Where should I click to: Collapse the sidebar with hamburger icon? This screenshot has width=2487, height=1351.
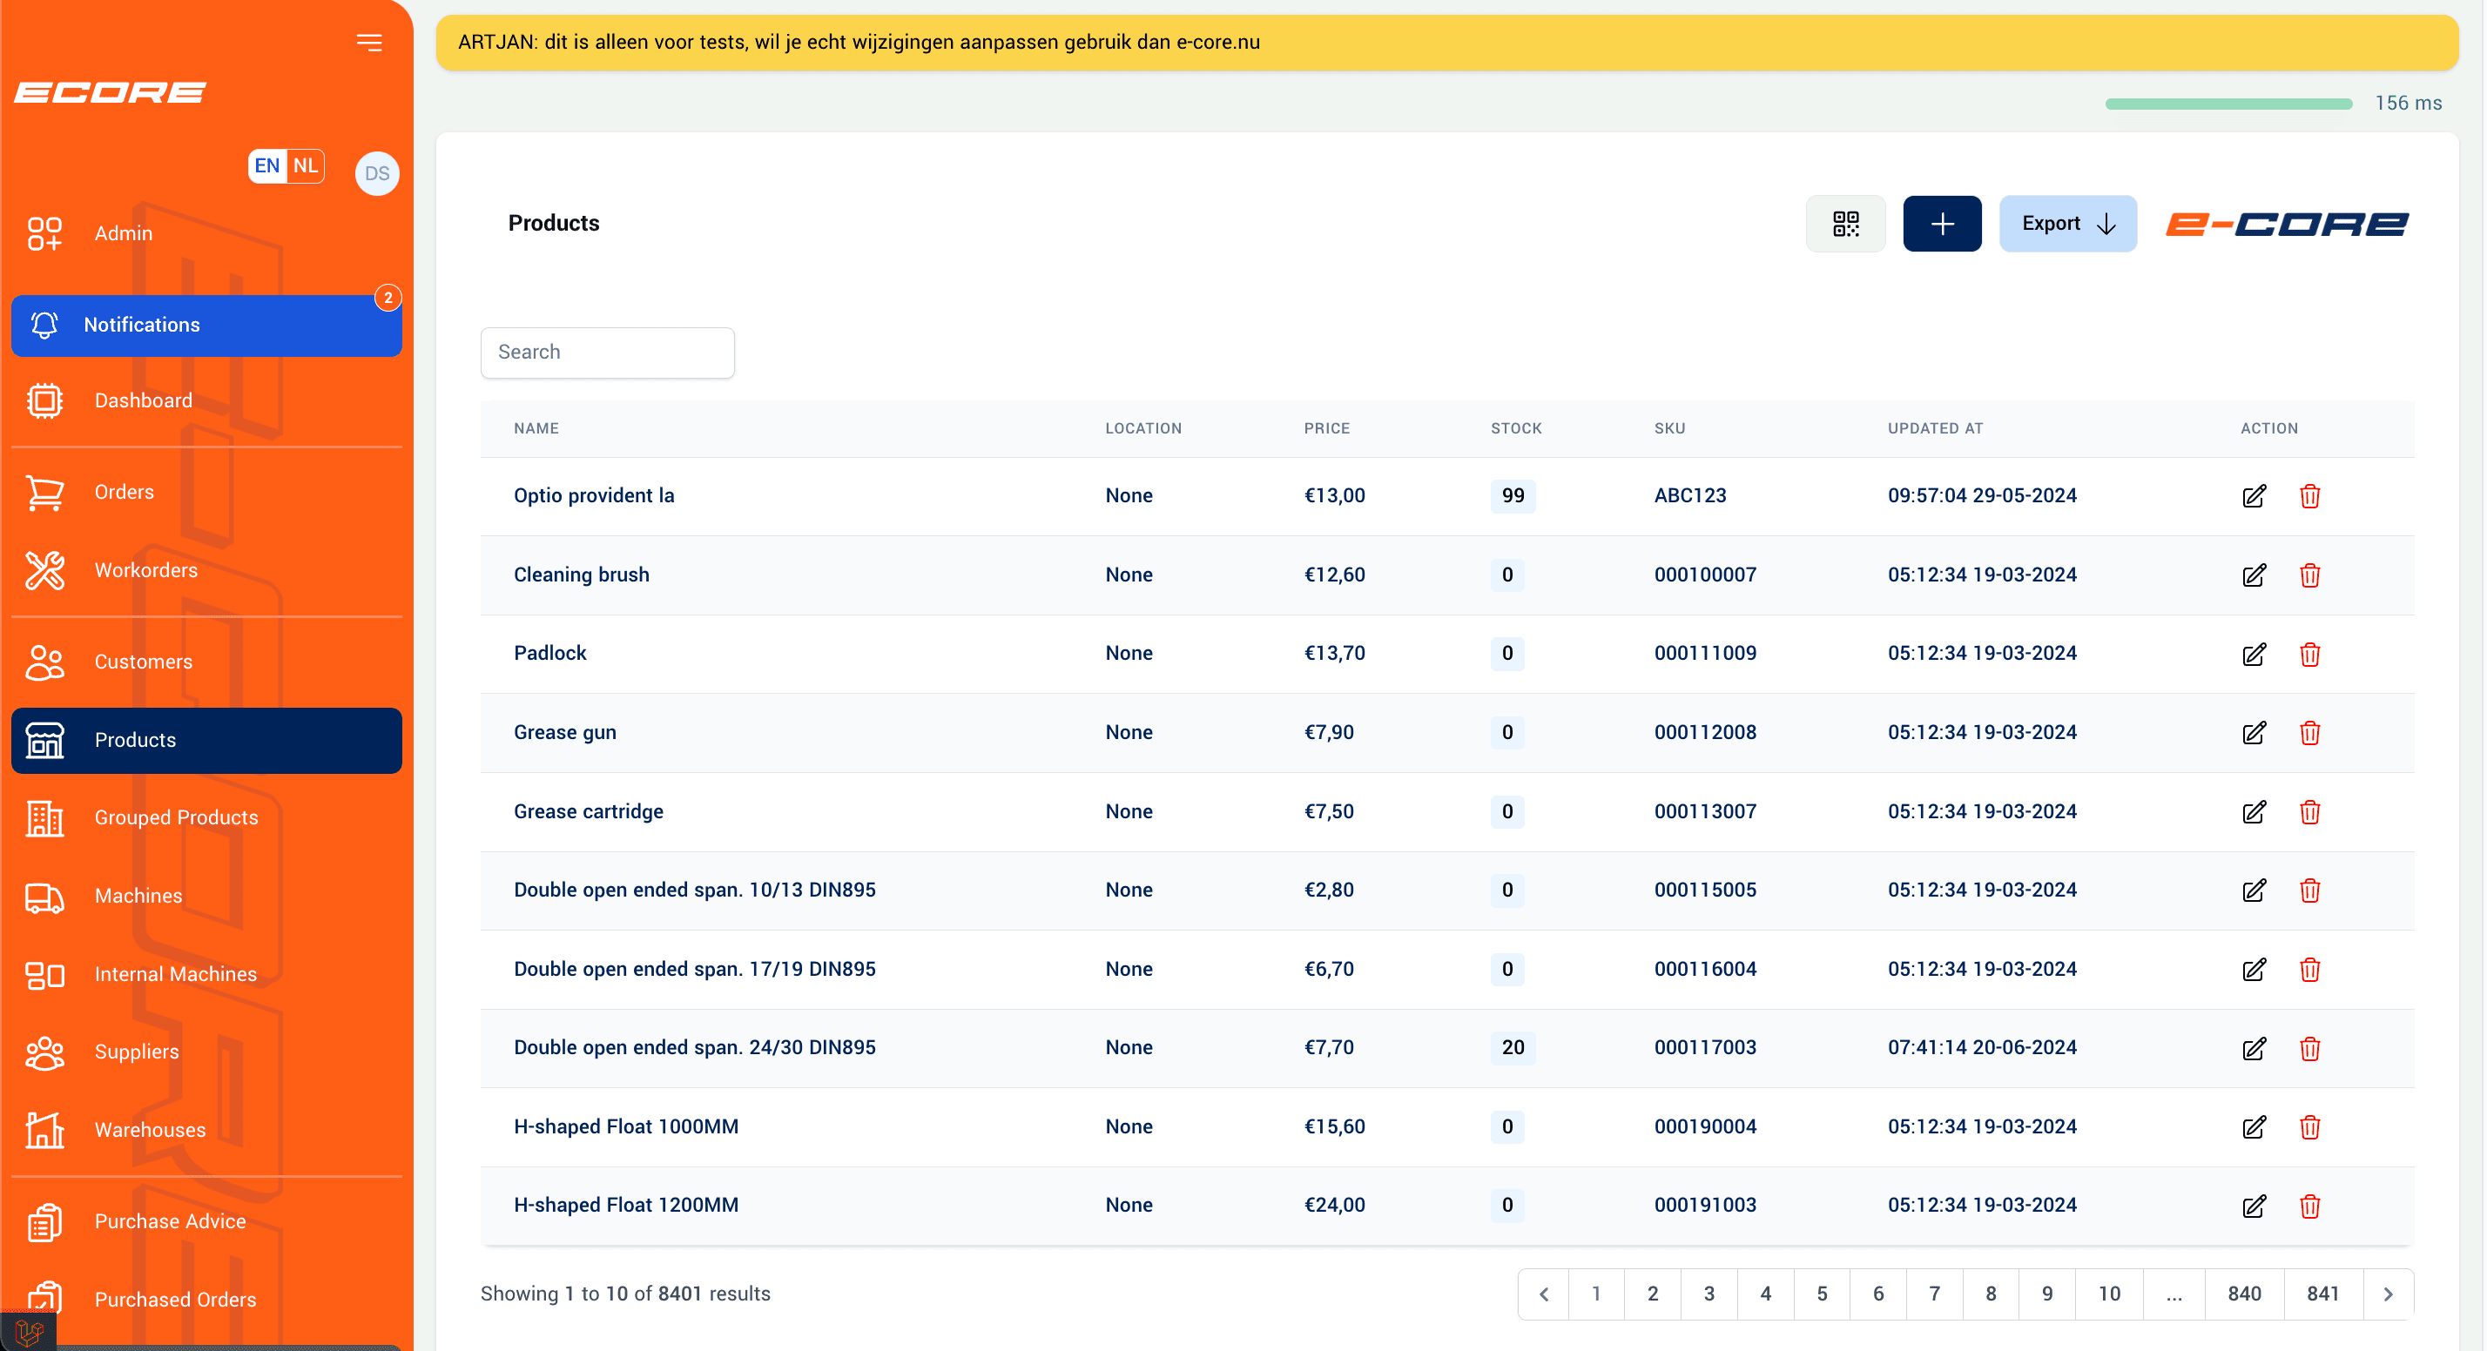(369, 43)
